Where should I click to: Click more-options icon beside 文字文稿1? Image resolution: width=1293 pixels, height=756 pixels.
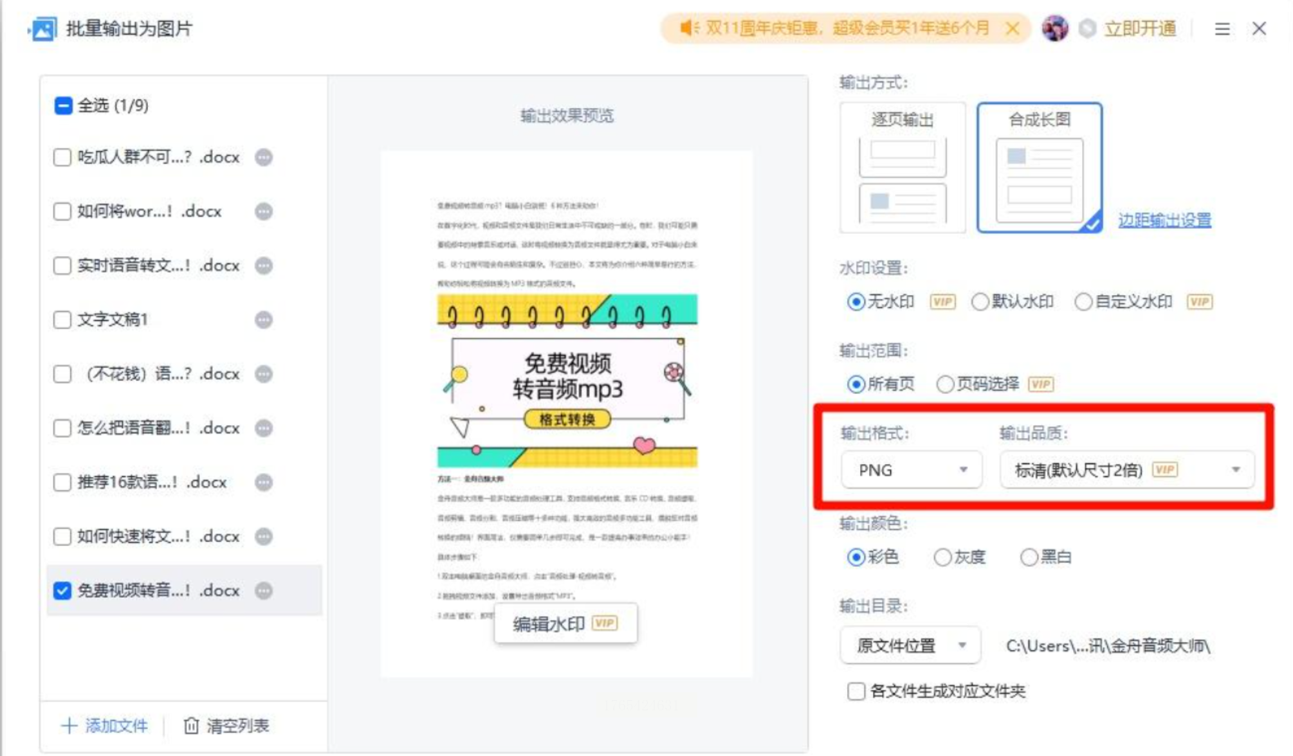[264, 319]
